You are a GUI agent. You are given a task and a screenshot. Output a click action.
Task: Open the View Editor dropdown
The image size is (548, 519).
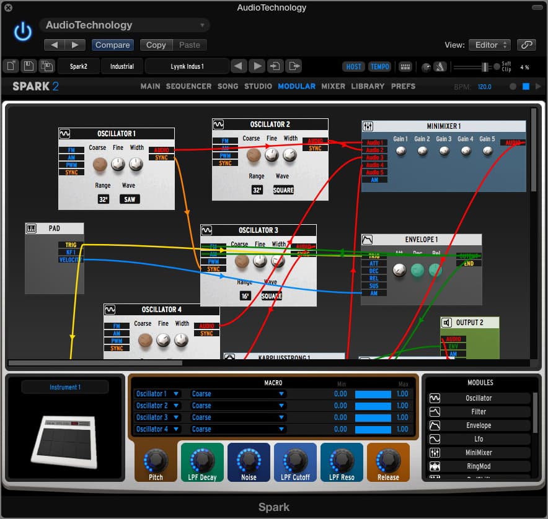(x=490, y=45)
